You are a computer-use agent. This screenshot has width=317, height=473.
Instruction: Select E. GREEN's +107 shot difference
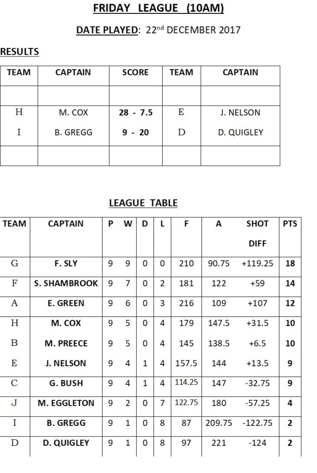click(x=257, y=303)
